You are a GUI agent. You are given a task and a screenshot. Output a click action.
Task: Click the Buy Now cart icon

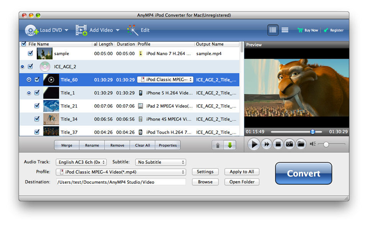(300, 30)
